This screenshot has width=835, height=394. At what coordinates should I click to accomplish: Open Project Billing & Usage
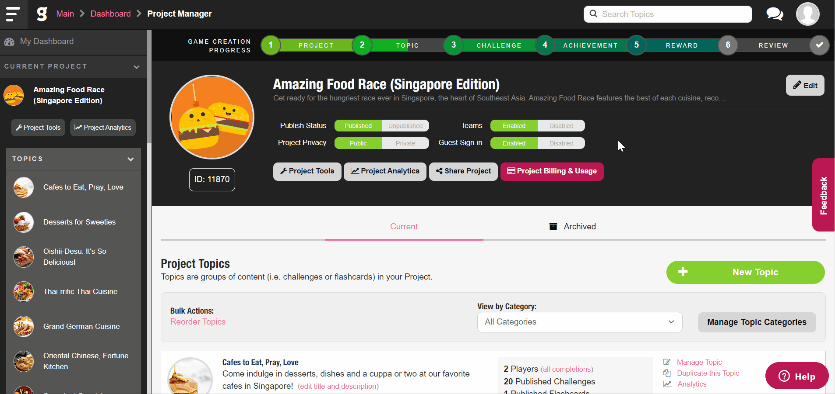click(552, 171)
